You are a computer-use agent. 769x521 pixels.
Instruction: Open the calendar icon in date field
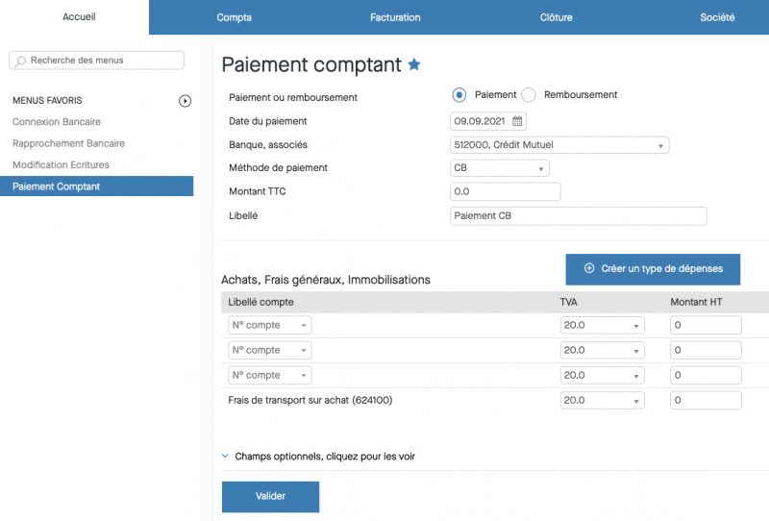(517, 121)
